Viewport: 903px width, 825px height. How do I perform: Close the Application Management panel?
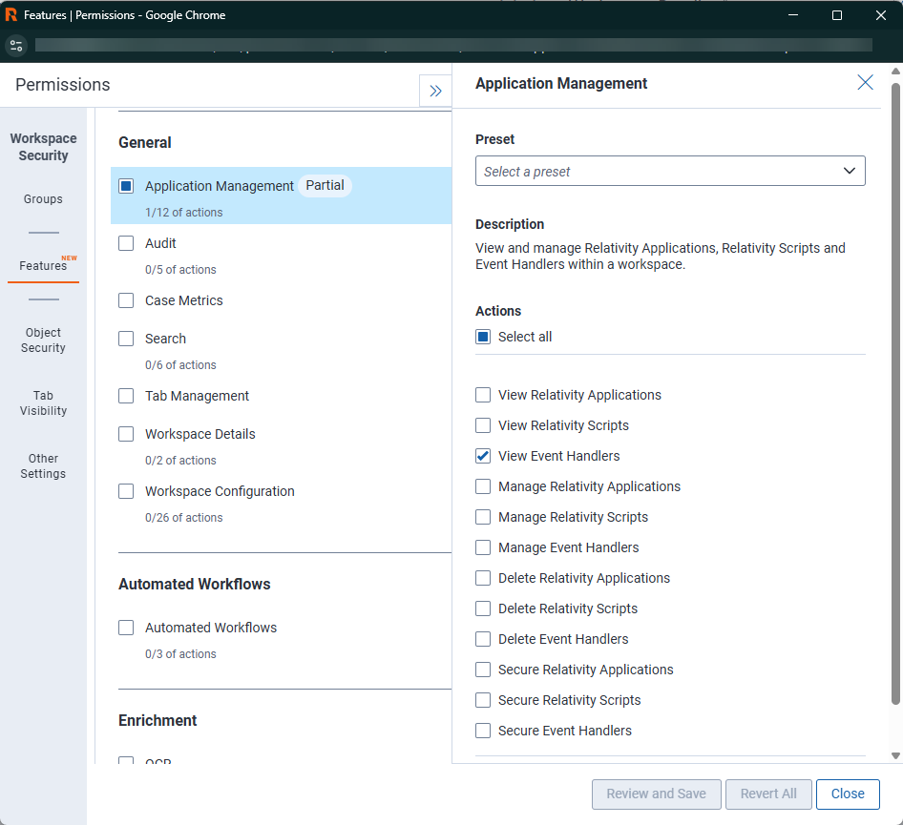click(x=865, y=82)
